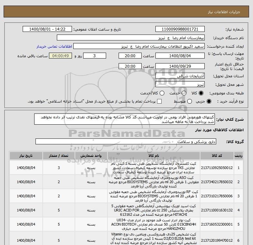Click the delivery city field تبریز
This screenshot has width=253, height=245.
(180, 85)
